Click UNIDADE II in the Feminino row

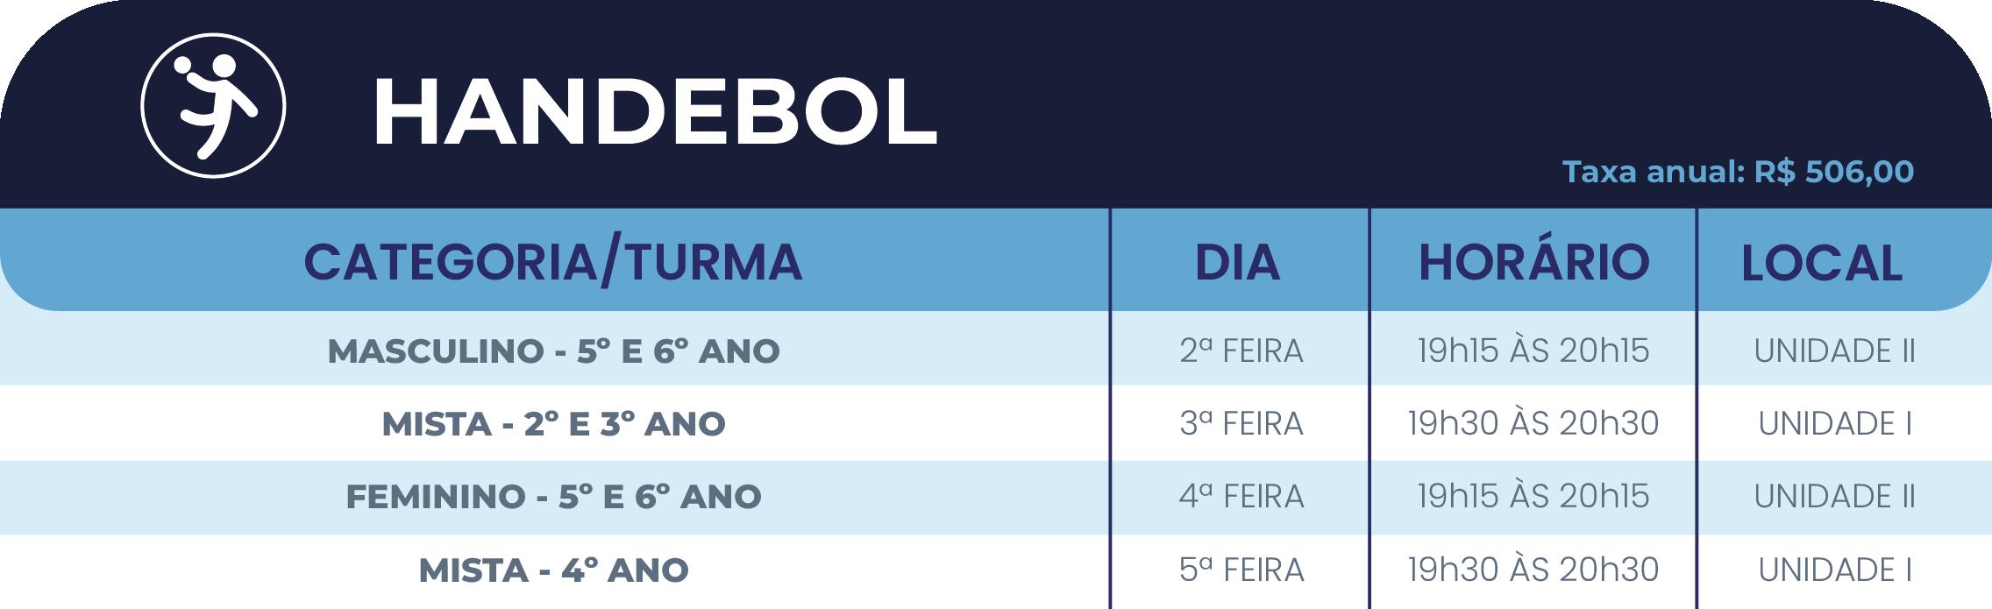pyautogui.click(x=1835, y=496)
